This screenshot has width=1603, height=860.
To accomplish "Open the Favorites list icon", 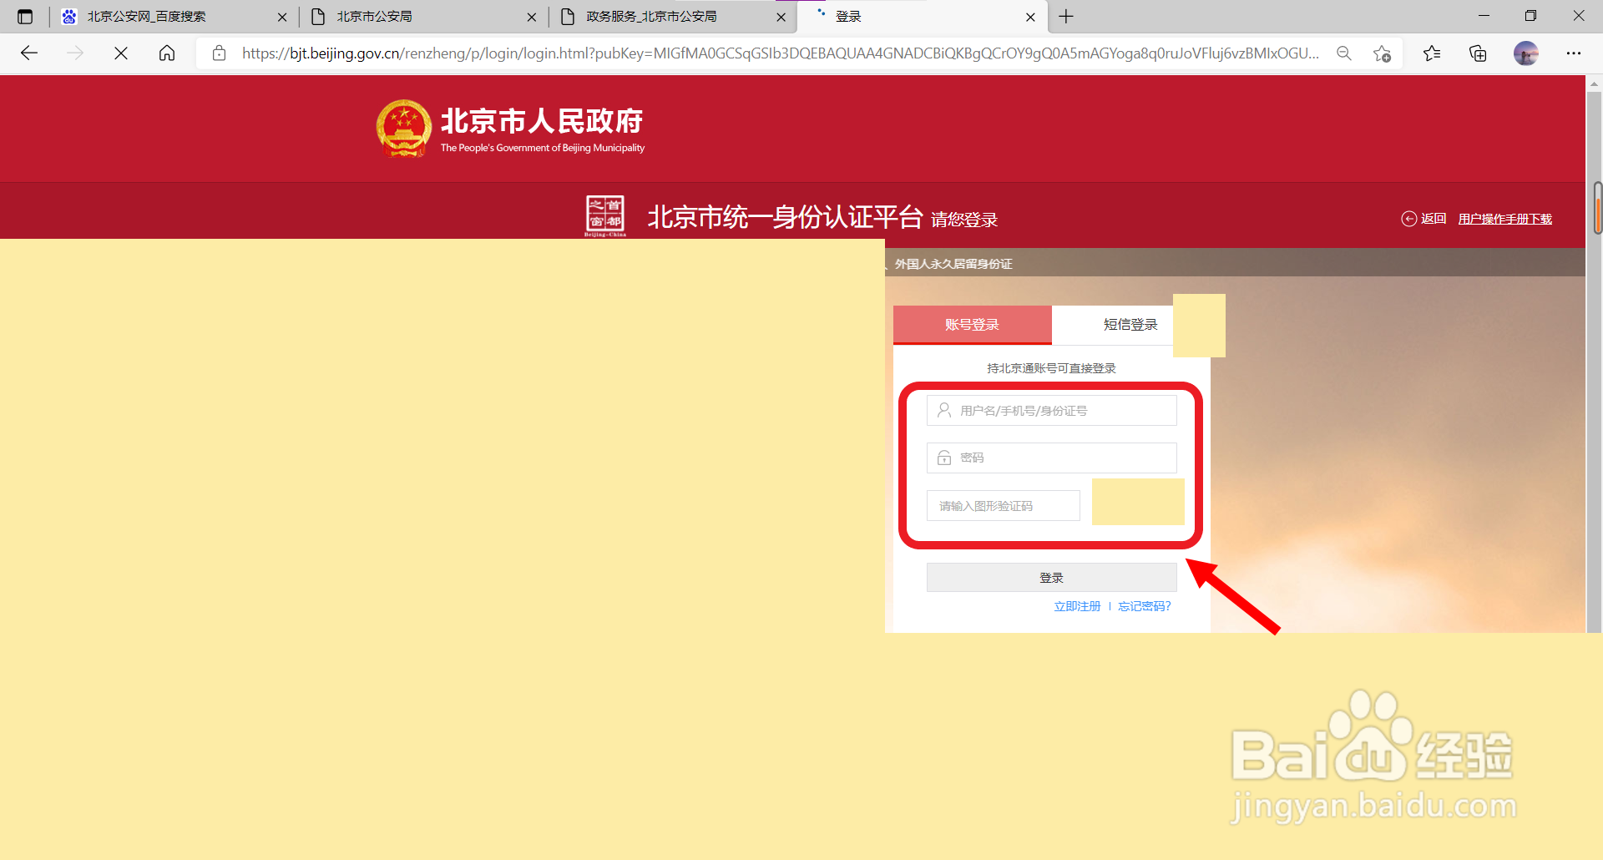I will click(1432, 53).
